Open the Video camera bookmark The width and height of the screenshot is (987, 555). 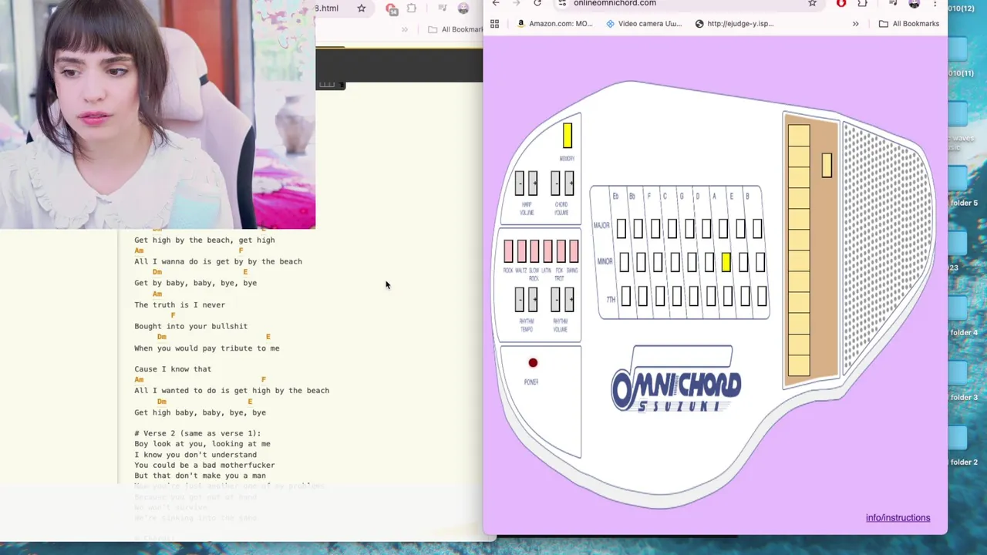click(644, 24)
